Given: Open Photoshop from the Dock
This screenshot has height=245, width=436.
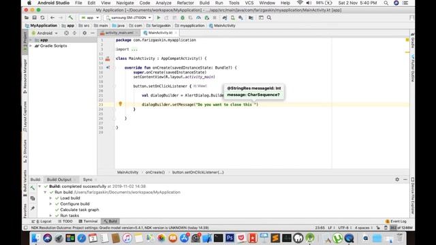Looking at the screenshot, I should click(230, 238).
